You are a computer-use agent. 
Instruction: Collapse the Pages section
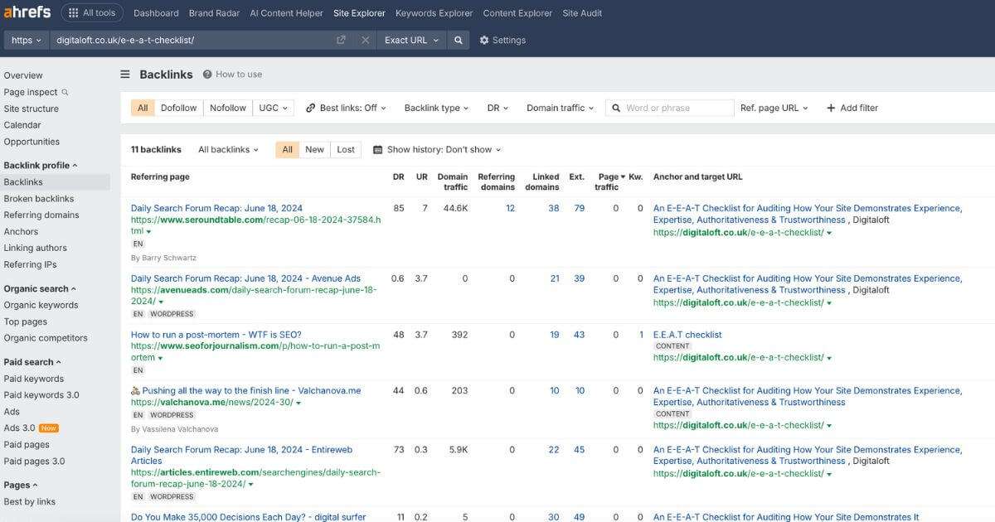pyautogui.click(x=21, y=486)
